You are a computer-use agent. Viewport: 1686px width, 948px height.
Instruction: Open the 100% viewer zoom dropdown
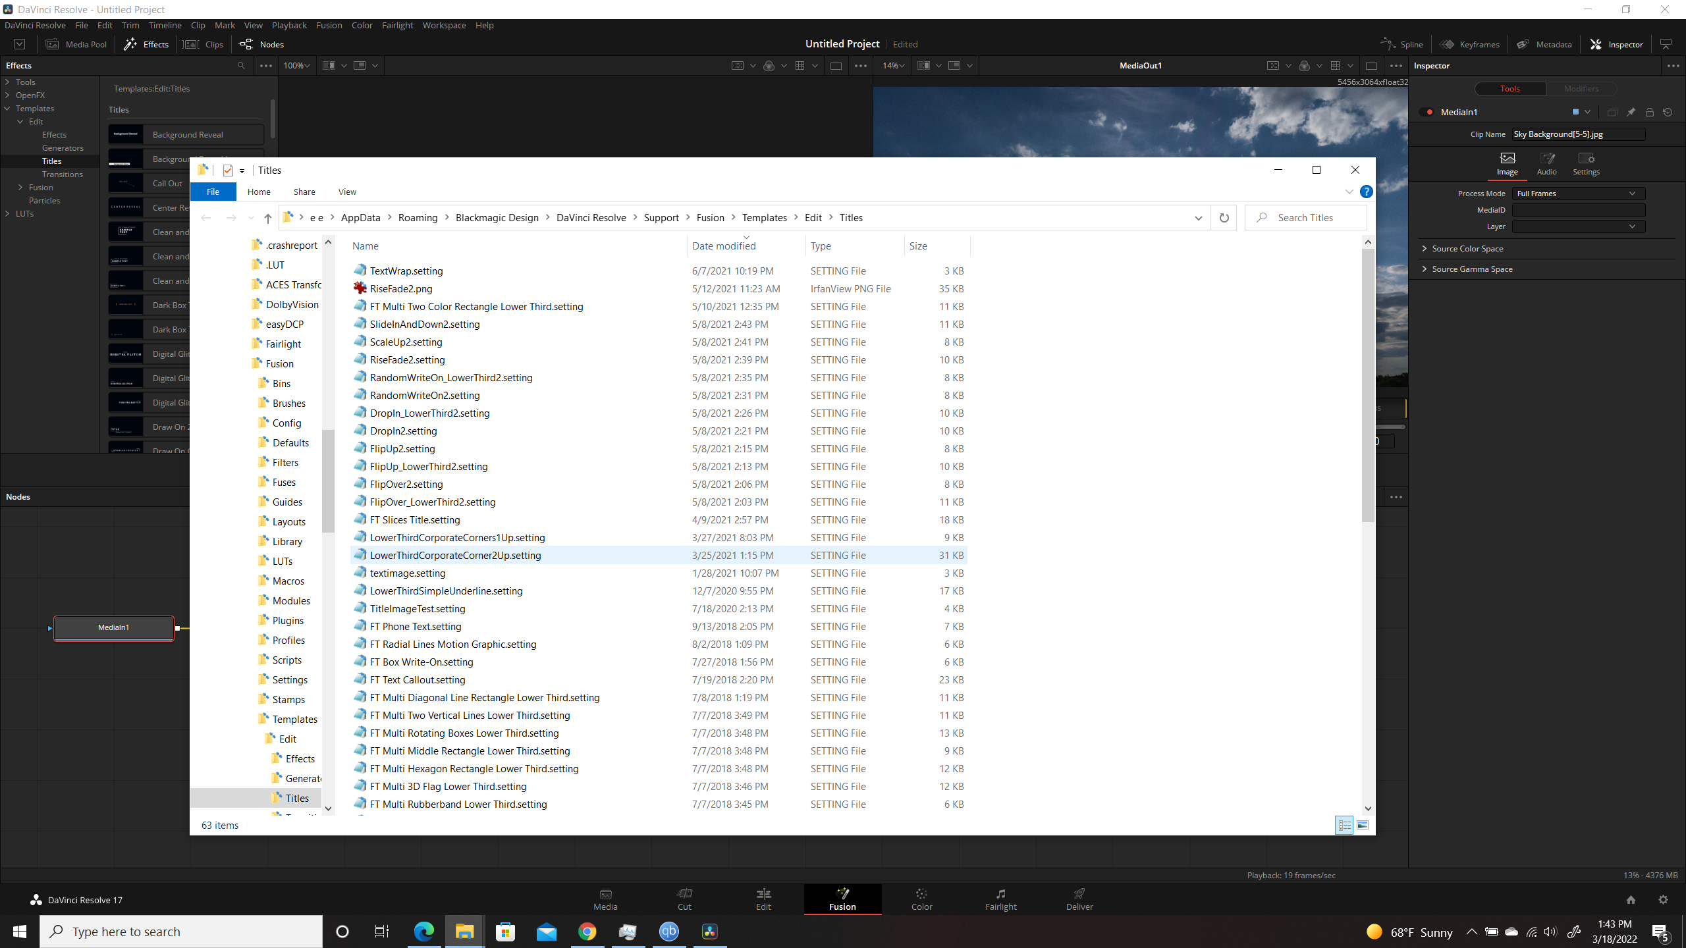pos(296,66)
